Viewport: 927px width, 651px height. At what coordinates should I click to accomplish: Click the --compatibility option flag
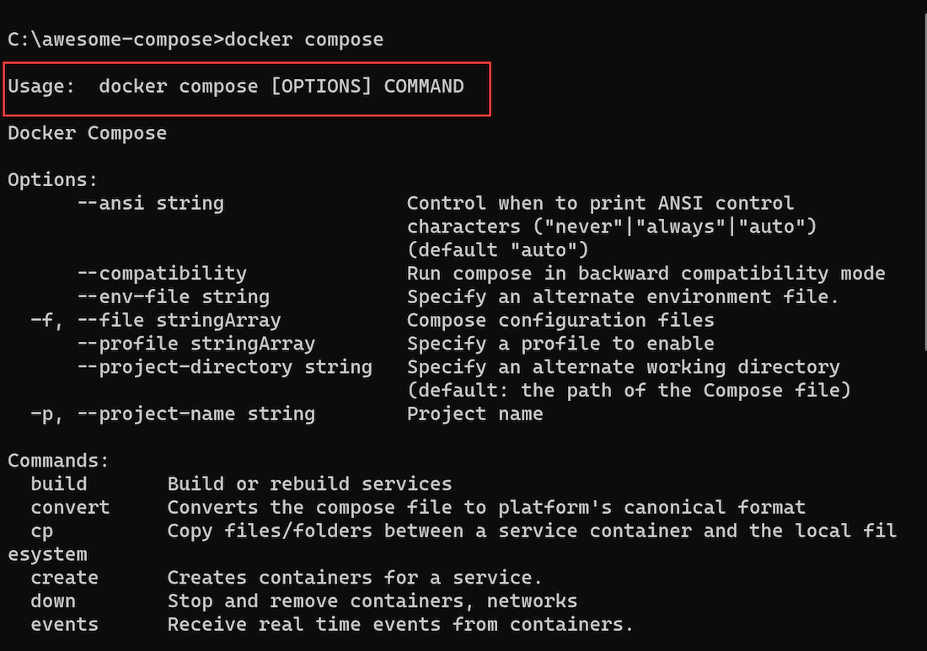[162, 273]
